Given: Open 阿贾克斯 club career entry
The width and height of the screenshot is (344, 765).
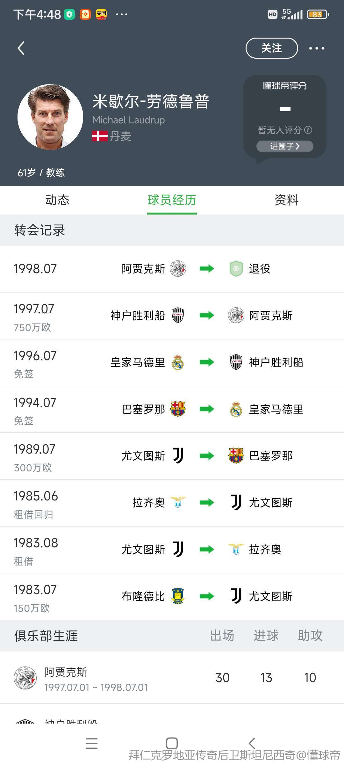Looking at the screenshot, I should tap(96, 678).
